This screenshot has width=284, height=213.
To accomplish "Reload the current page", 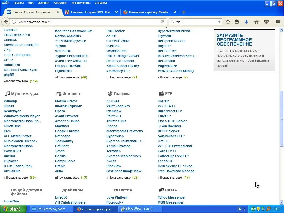I will [162, 22].
